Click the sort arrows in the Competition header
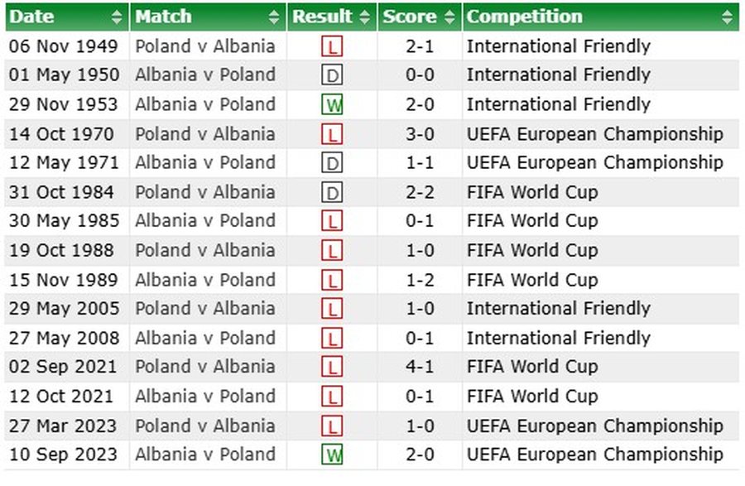The height and width of the screenshot is (486, 745). click(727, 17)
